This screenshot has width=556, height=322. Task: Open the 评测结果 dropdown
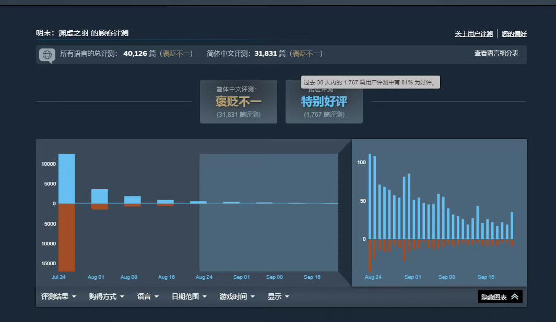pyautogui.click(x=58, y=296)
